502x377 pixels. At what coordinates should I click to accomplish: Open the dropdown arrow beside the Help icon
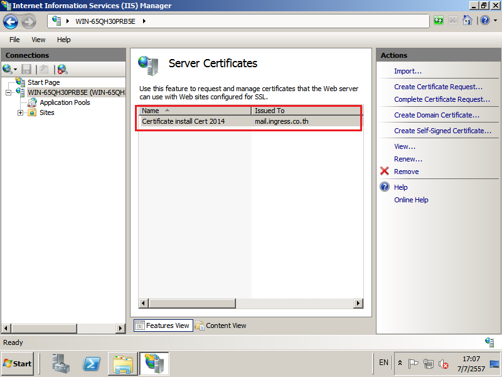pyautogui.click(x=494, y=21)
